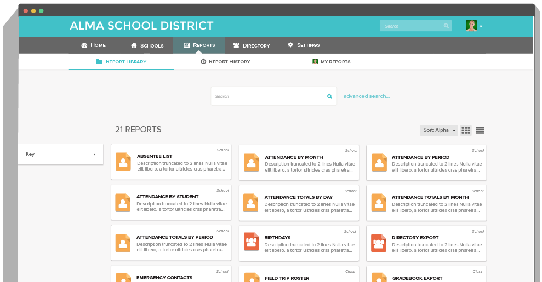Screen dimensions: 542x282
Task: Open the Gradebook Export report title
Action: [x=417, y=278]
